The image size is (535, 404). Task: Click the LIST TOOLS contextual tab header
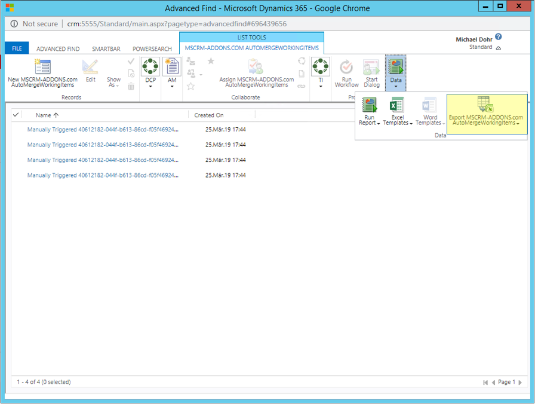[252, 37]
